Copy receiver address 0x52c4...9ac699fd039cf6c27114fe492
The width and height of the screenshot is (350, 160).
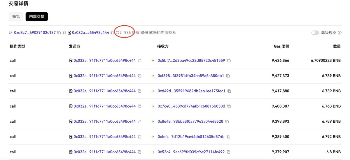point(229,152)
